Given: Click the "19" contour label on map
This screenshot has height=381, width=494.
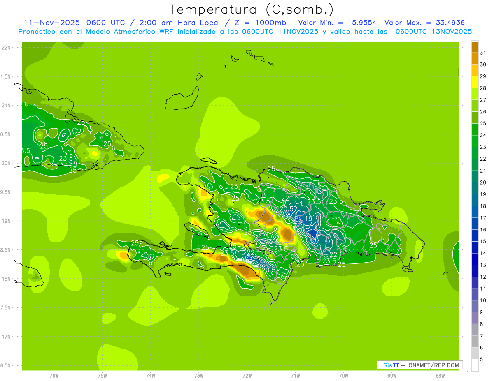Looking at the screenshot, I should 308,219.
